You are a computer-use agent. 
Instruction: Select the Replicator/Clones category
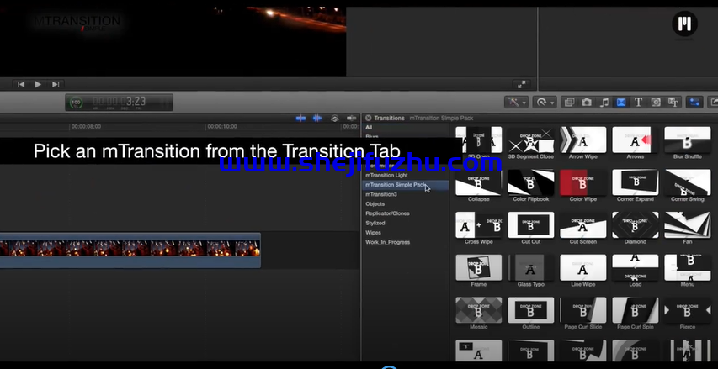[387, 213]
